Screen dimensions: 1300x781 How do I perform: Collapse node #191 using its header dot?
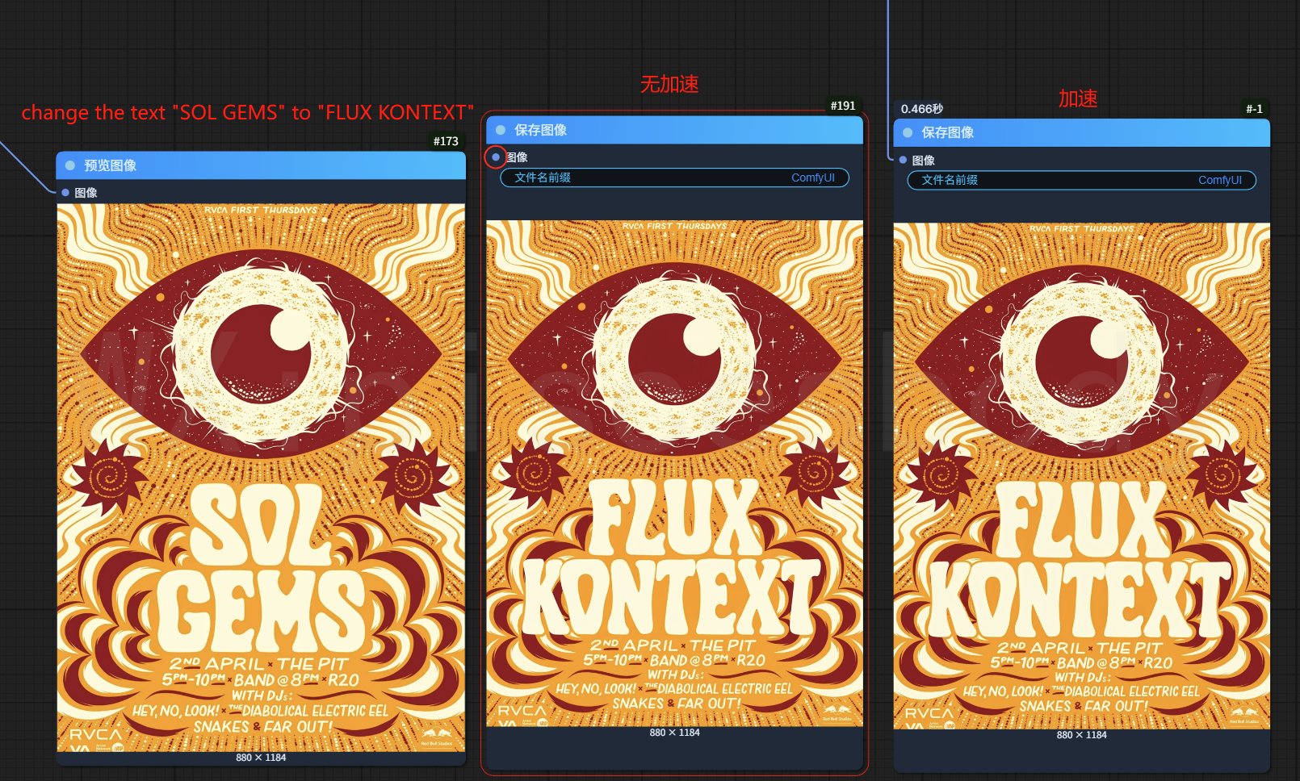click(501, 130)
